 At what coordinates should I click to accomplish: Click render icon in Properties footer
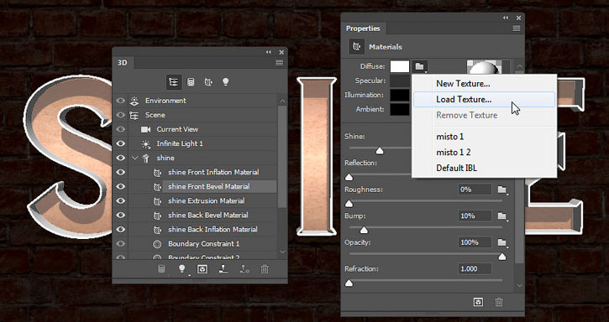tap(478, 302)
